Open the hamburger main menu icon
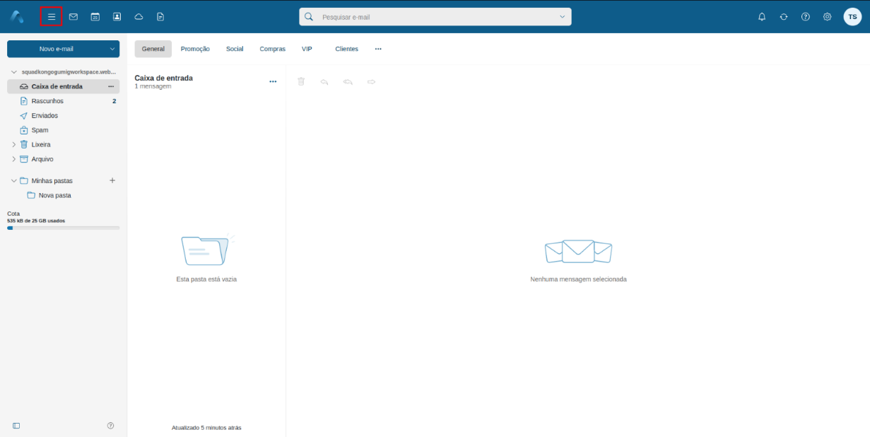 (51, 16)
